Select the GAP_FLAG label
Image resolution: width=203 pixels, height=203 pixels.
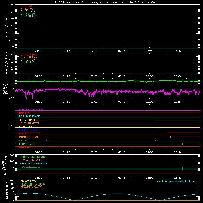25,113
